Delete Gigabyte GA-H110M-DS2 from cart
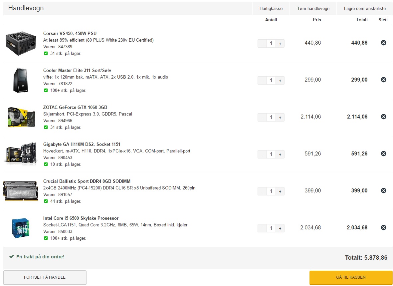This screenshot has width=393, height=286. 383,153
